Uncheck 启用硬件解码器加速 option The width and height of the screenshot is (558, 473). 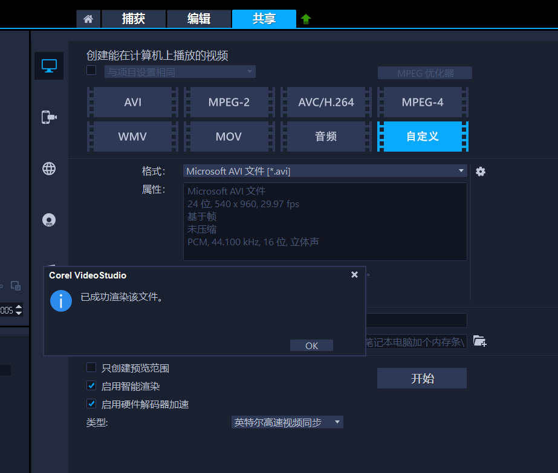click(91, 404)
